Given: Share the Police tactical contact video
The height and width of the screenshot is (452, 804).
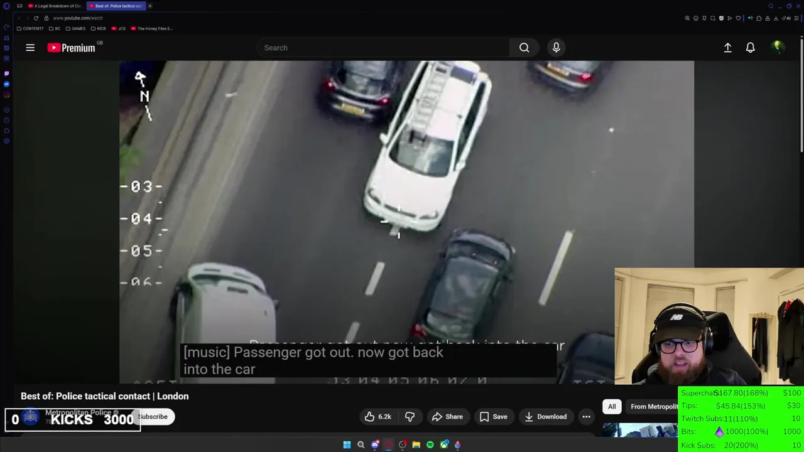Looking at the screenshot, I should (447, 417).
